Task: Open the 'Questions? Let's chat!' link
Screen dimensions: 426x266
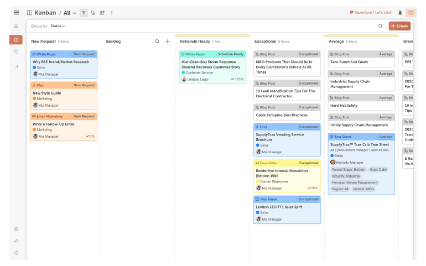Action: 371,13
